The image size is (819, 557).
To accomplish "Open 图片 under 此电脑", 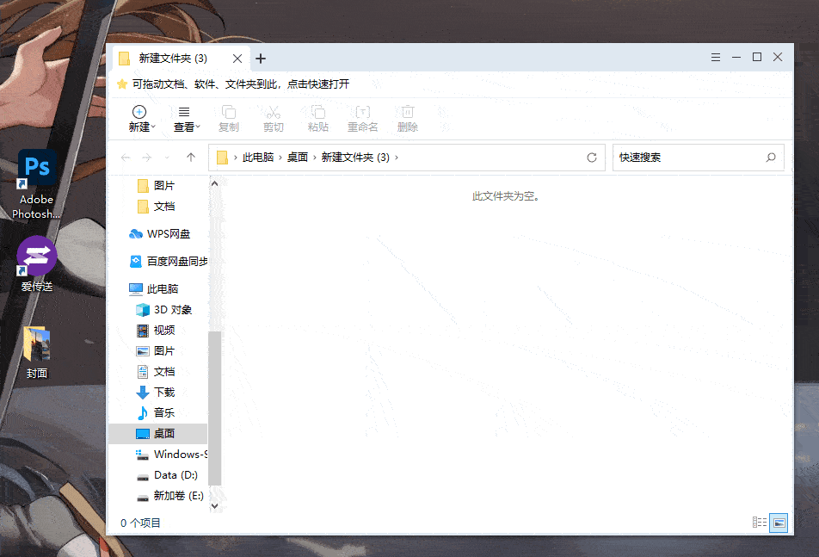I will click(x=156, y=351).
